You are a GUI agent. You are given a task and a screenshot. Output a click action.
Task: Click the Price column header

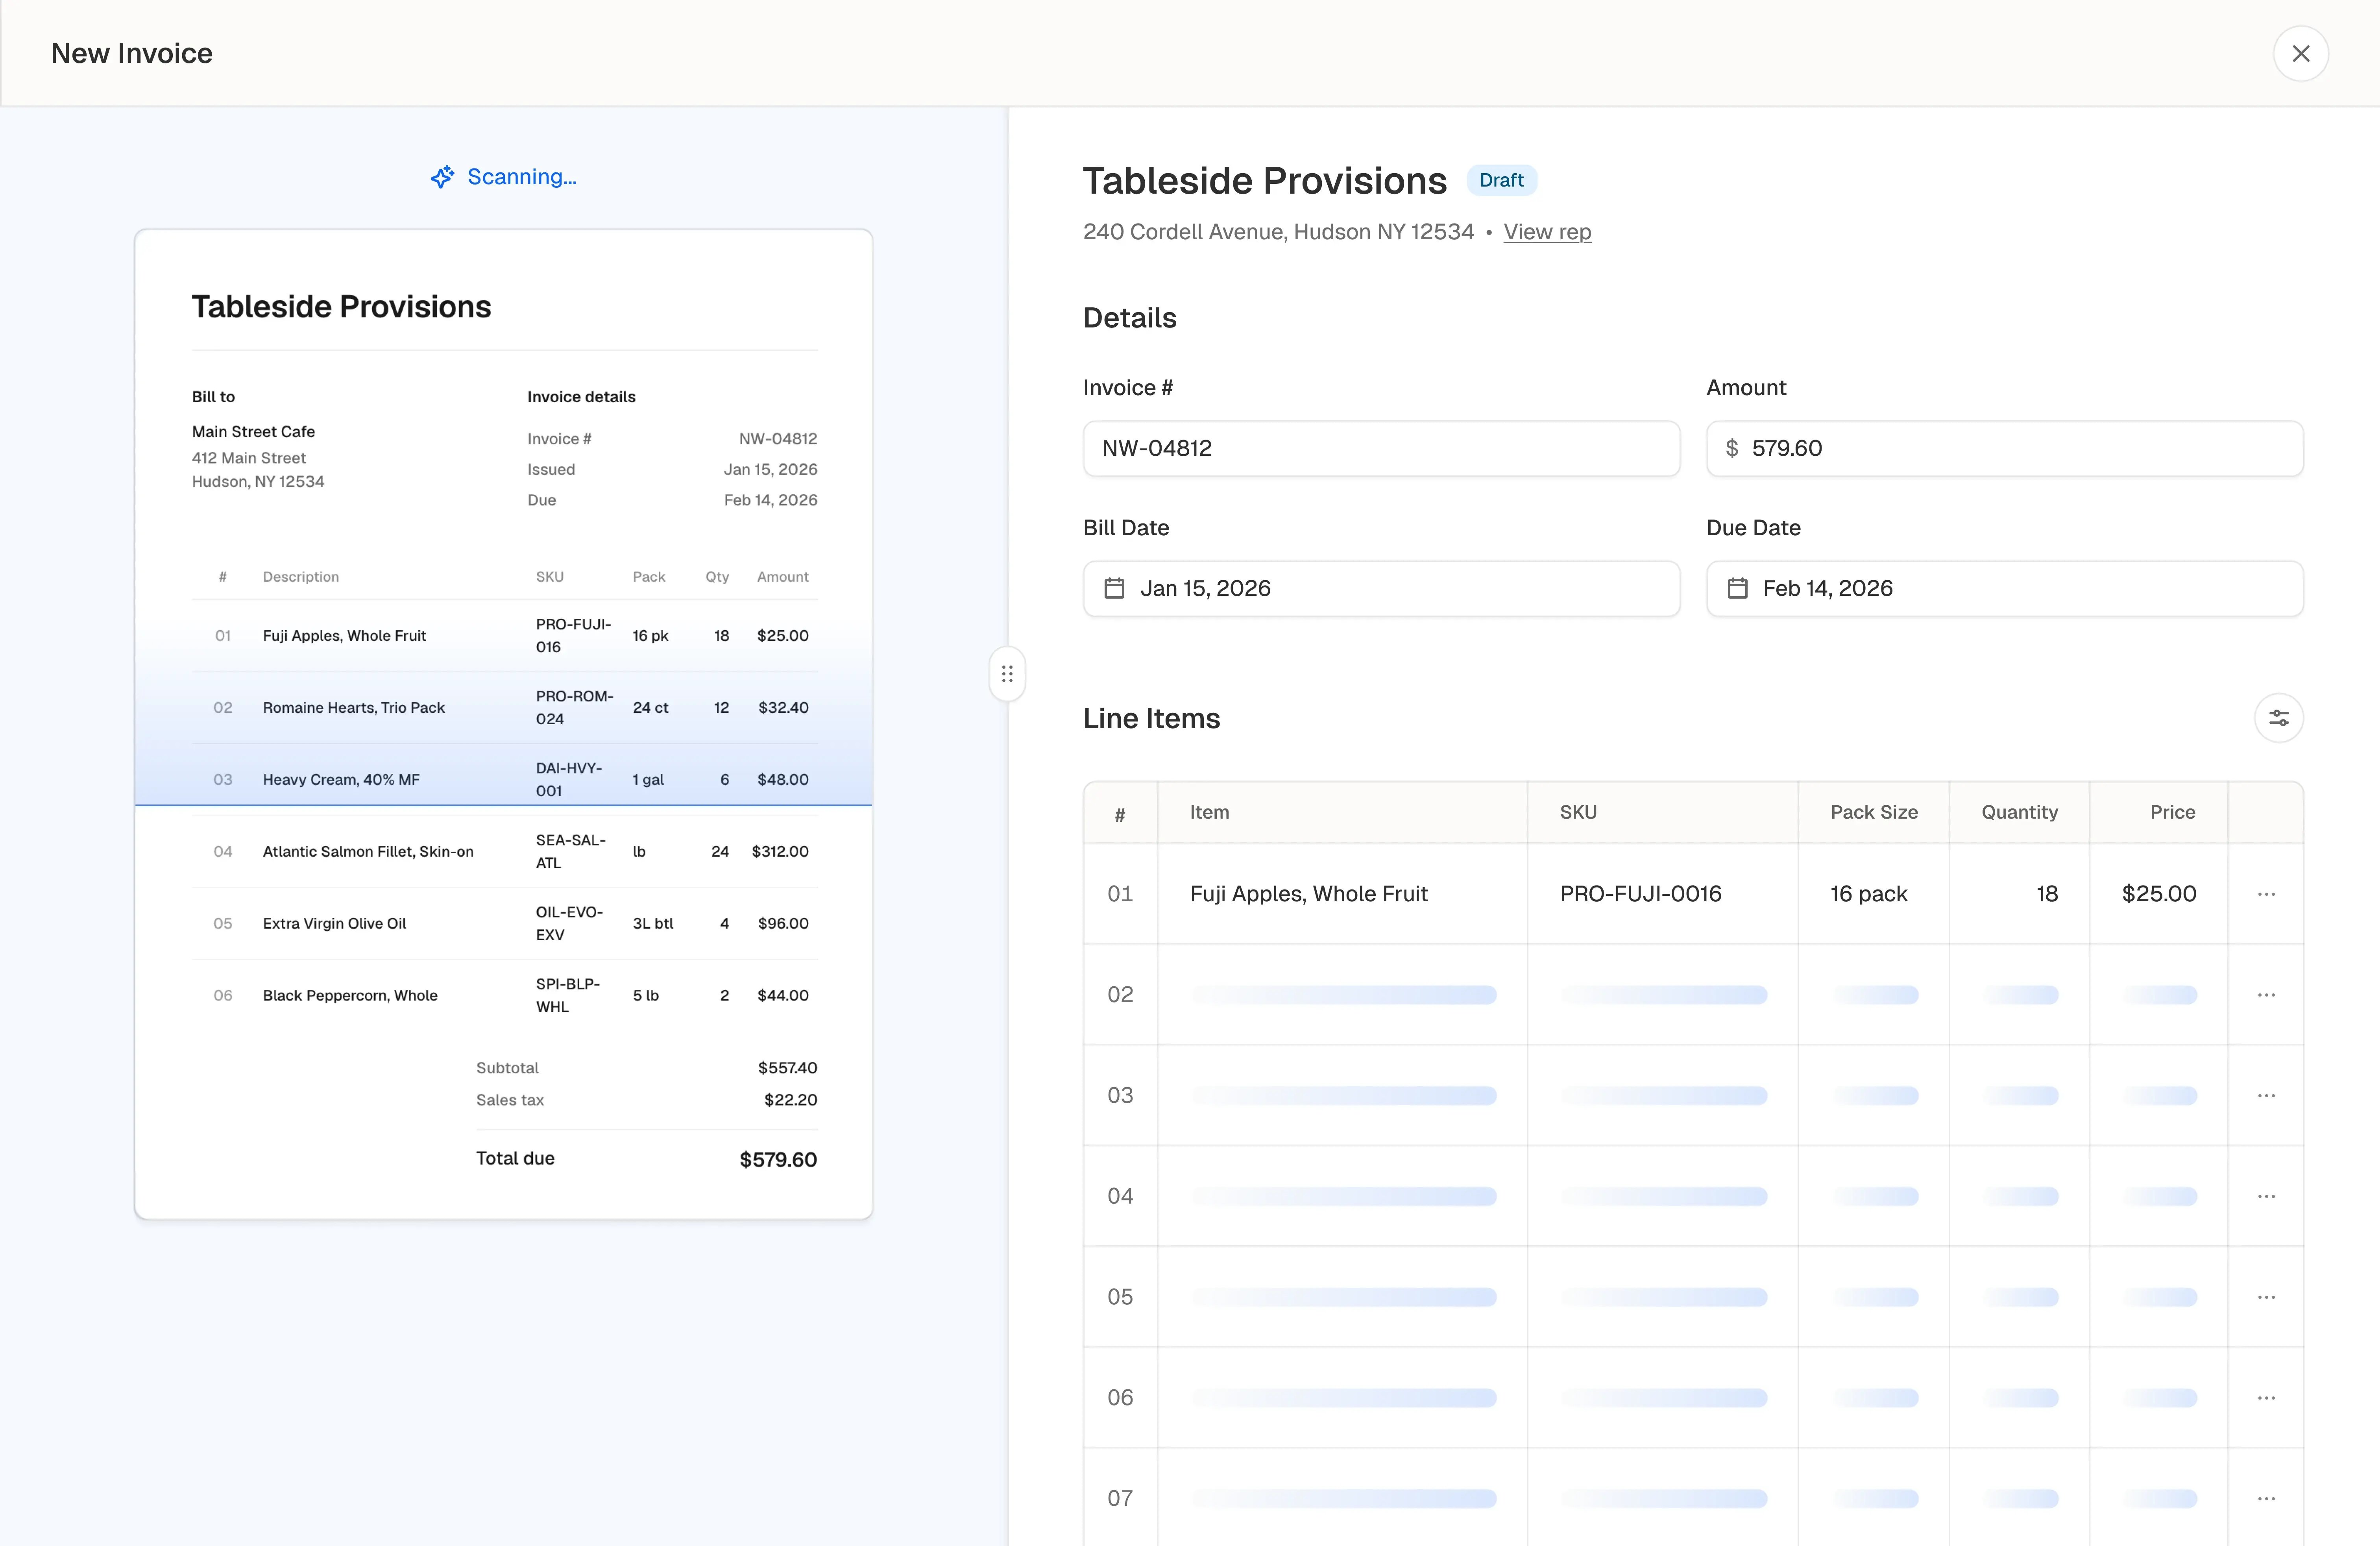coord(2159,812)
